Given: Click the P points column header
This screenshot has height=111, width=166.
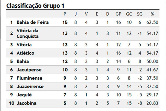Looking at the screenshot, I should click(65, 14).
